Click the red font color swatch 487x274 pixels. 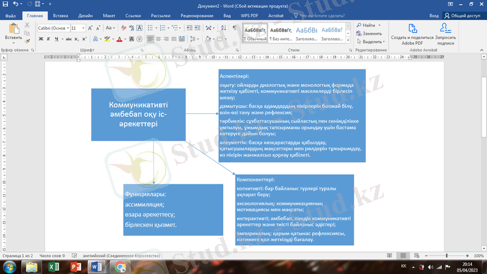119,40
